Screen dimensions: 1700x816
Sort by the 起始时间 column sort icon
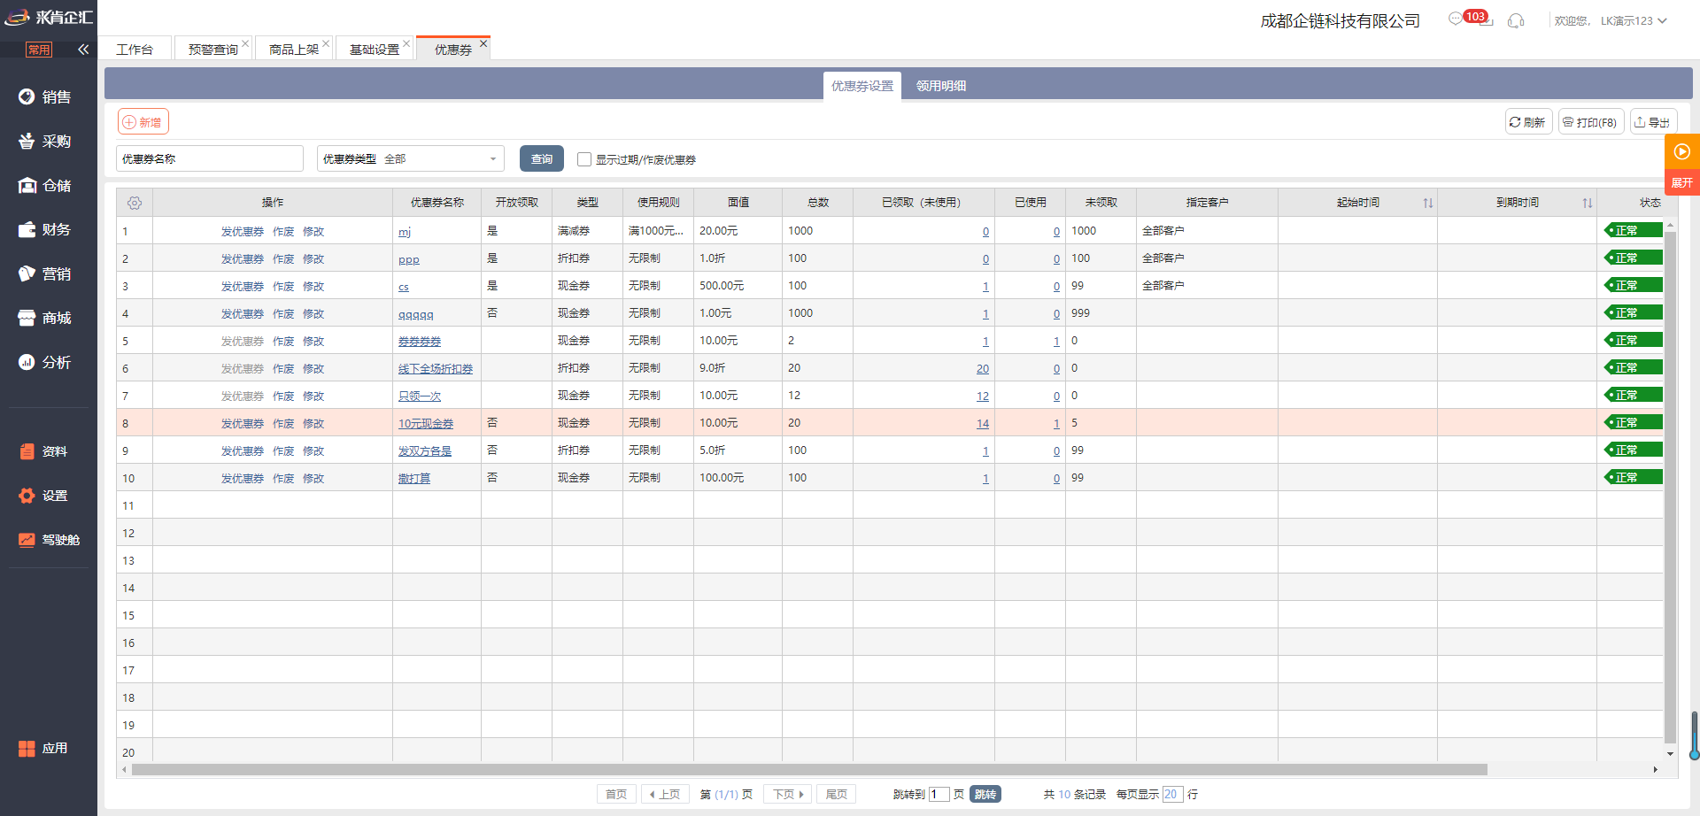[x=1427, y=203]
